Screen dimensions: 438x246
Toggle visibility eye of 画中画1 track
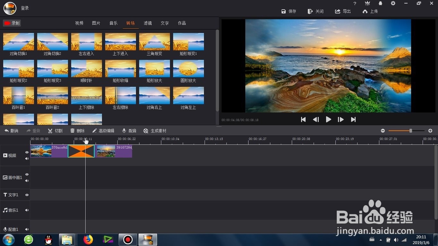point(27,175)
